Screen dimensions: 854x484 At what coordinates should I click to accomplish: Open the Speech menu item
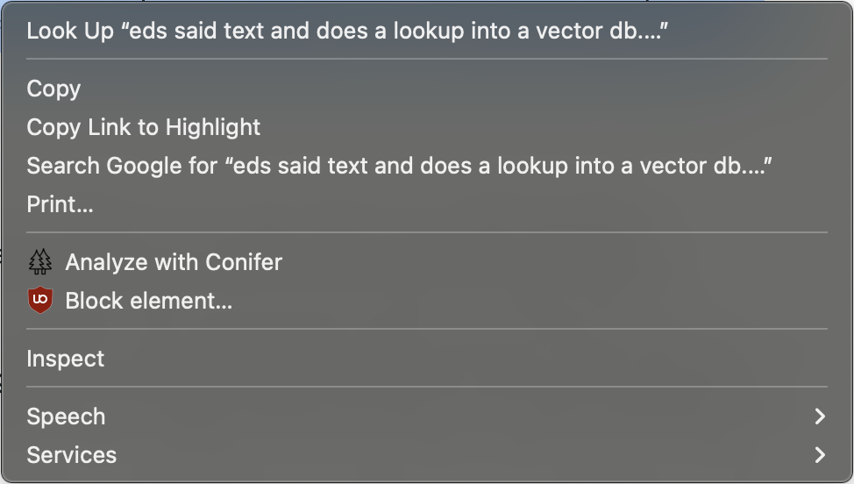pos(427,416)
